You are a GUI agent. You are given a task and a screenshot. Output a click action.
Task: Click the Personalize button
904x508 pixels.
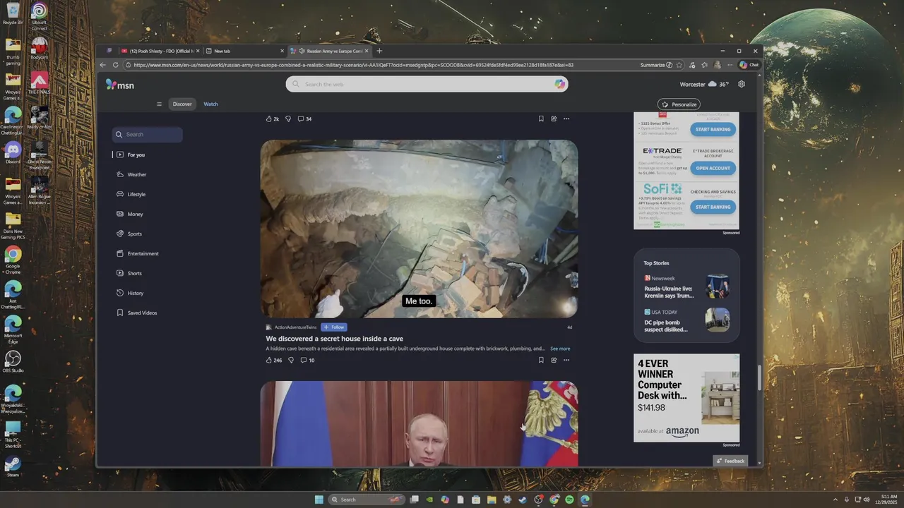[679, 104]
